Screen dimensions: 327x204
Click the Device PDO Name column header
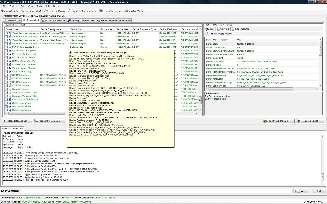tap(169, 29)
